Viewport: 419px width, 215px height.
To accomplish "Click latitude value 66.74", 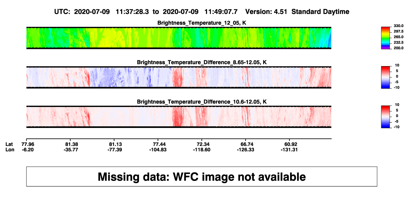I will [246, 144].
